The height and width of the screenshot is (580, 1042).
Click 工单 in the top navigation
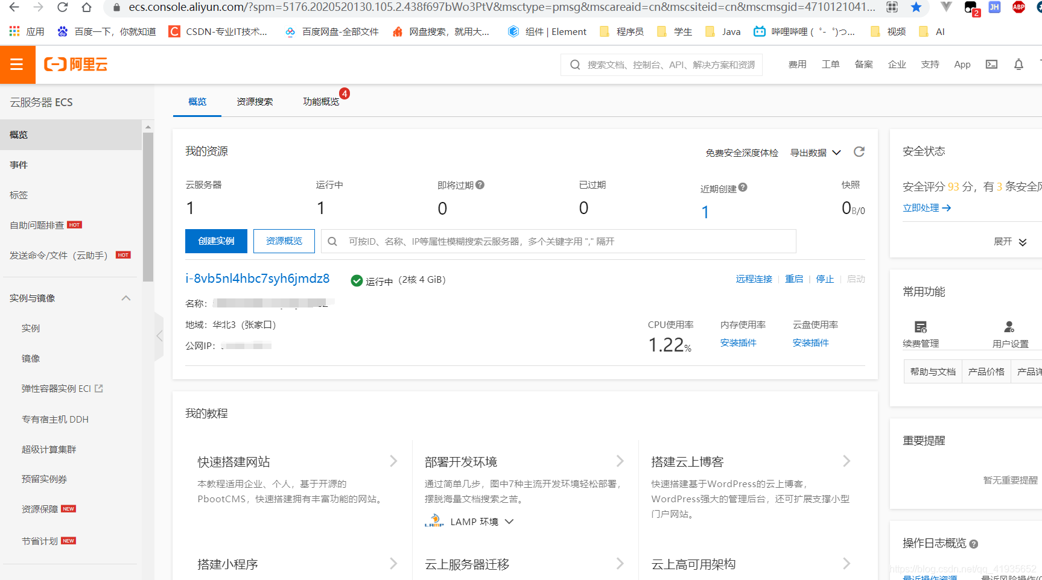(x=830, y=65)
